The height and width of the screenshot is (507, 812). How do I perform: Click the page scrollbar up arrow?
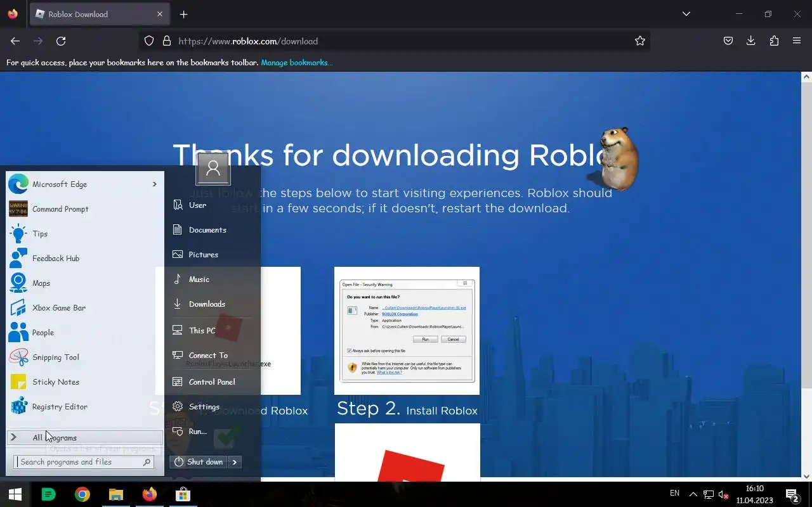tap(807, 77)
